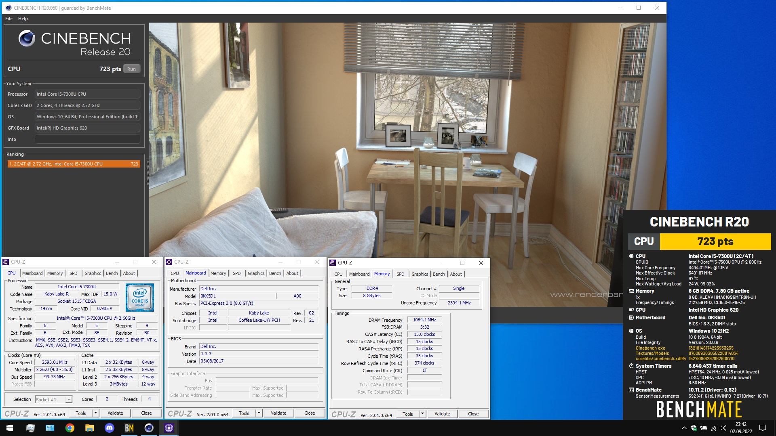Click the Cinebench title bar app icon

(8, 8)
